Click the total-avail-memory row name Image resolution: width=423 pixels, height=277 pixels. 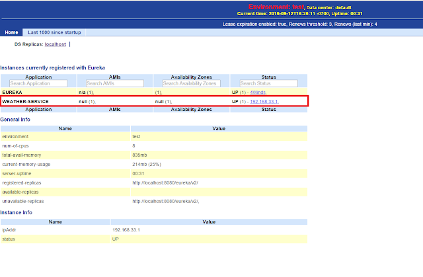(22, 155)
